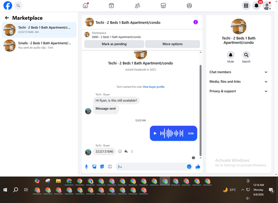Open the Video tab icon
Screen dimensions: 278x203
pos(111,6)
